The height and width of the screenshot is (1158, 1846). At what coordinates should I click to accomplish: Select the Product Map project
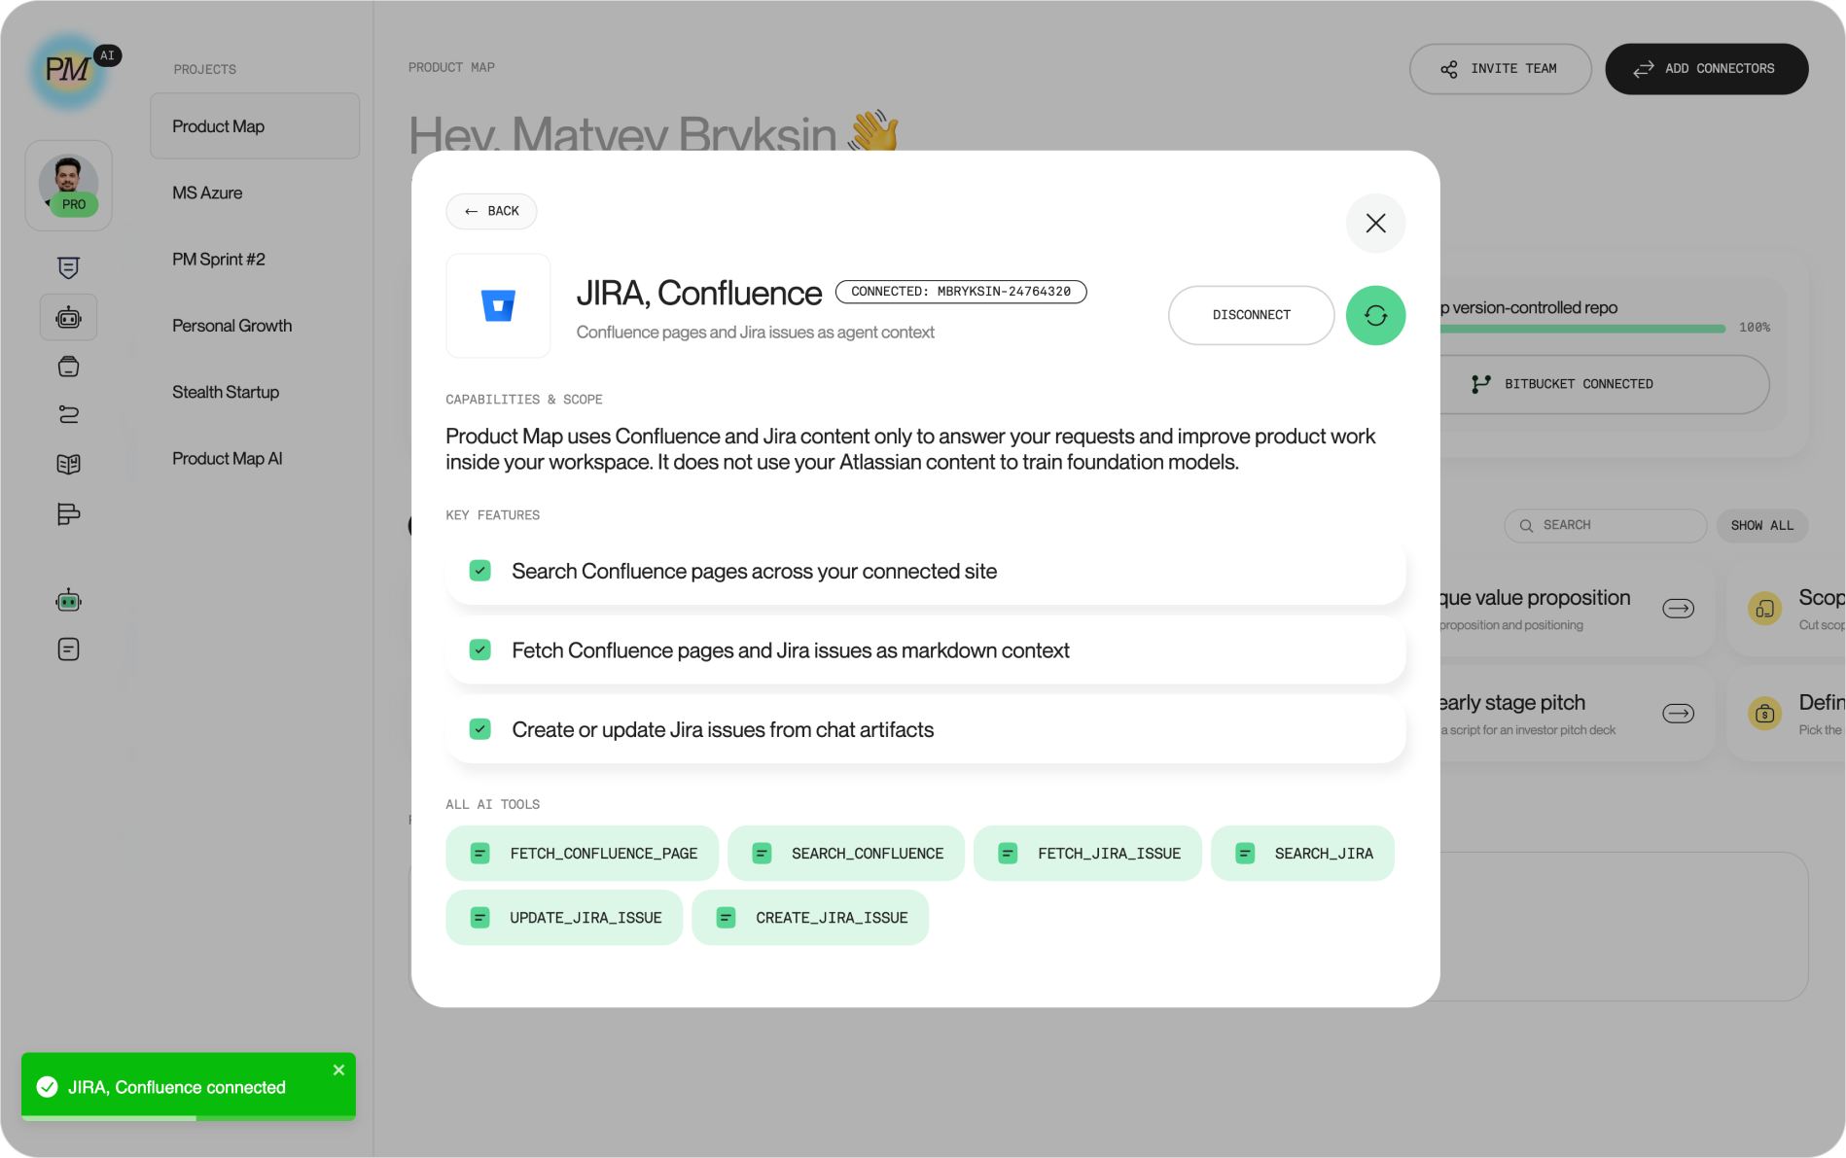click(255, 126)
